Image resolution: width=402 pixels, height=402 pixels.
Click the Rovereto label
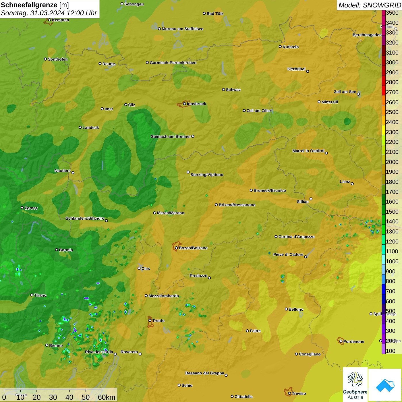[x=129, y=352]
